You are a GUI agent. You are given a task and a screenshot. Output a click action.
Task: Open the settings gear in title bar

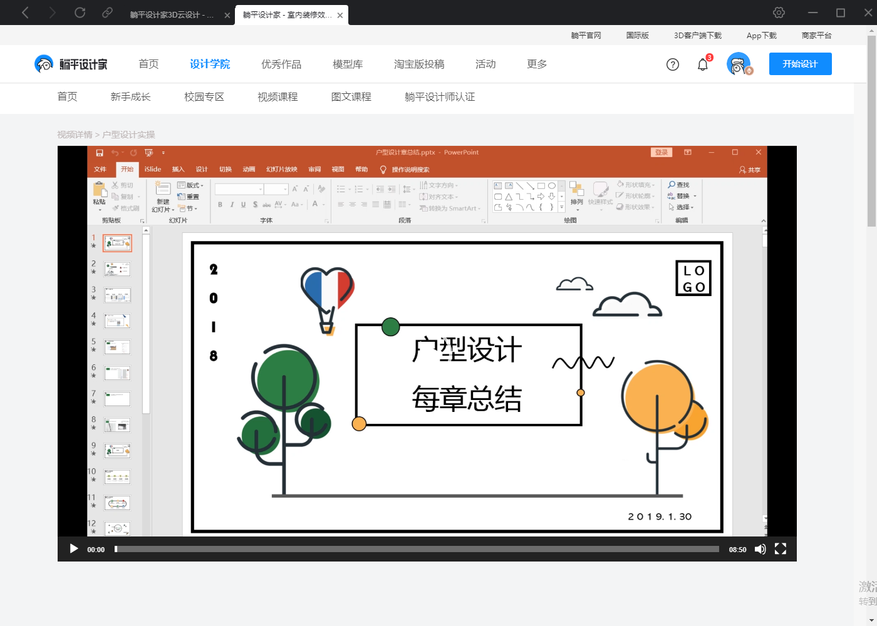(779, 13)
